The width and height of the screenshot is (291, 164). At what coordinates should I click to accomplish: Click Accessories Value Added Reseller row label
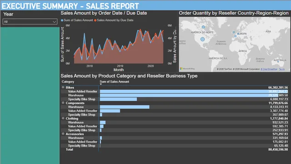(x=83, y=142)
